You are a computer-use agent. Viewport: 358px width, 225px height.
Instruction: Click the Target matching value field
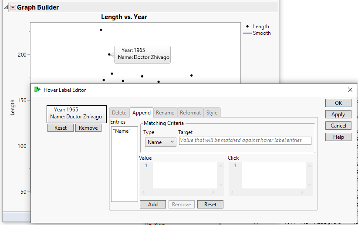[x=245, y=141]
